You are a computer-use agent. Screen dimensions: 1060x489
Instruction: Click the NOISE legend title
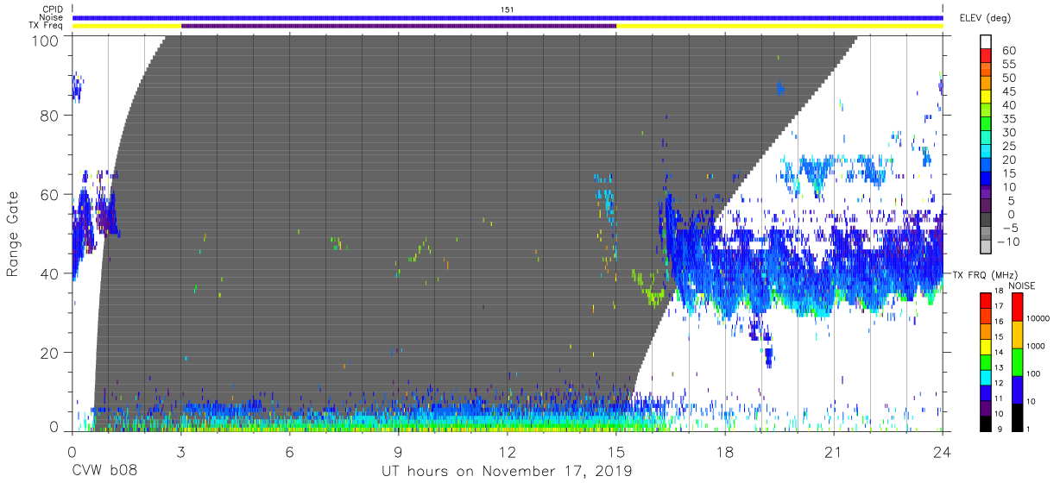1021,285
